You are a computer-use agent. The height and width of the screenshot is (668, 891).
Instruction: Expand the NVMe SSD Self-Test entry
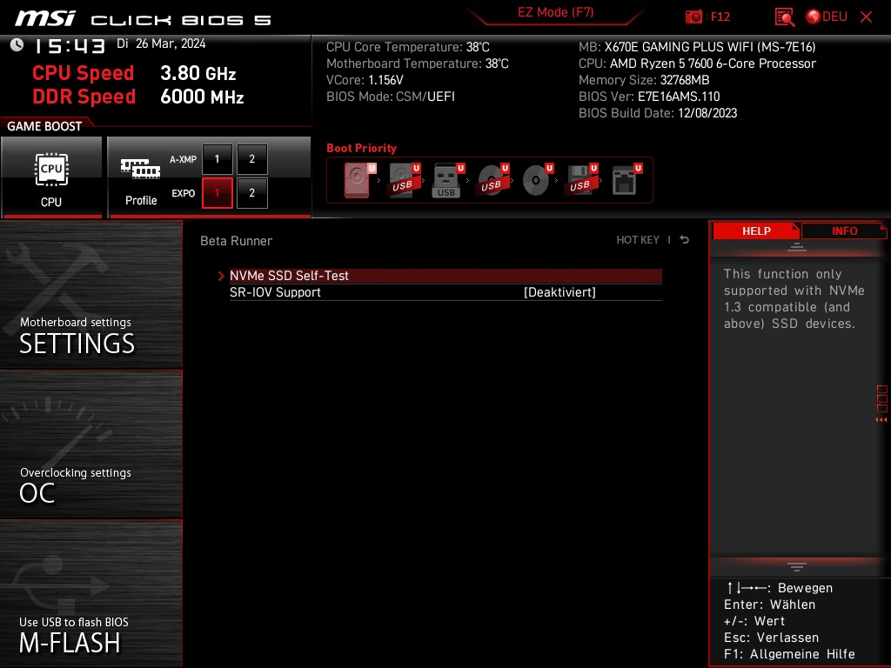289,276
